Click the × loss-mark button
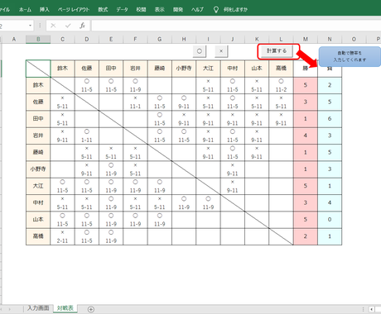This screenshot has width=381, height=314. 221,51
